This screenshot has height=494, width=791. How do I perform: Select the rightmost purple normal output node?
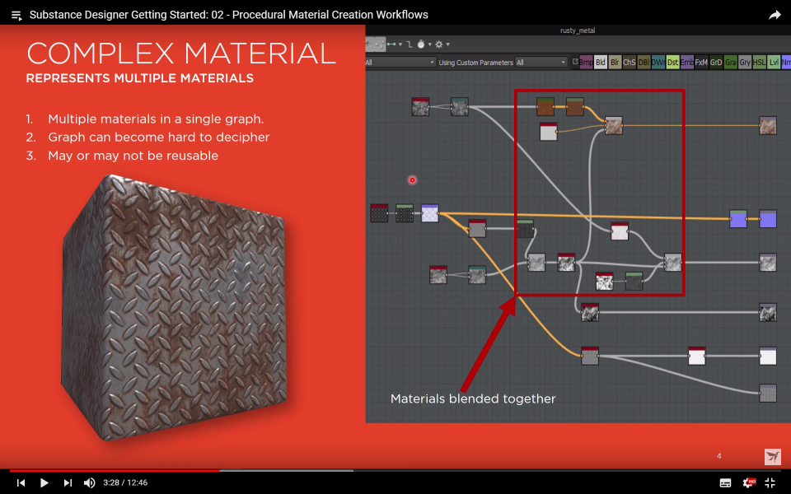pyautogui.click(x=768, y=219)
